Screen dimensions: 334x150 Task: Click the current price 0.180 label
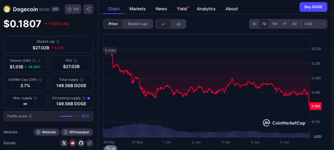(x=316, y=106)
